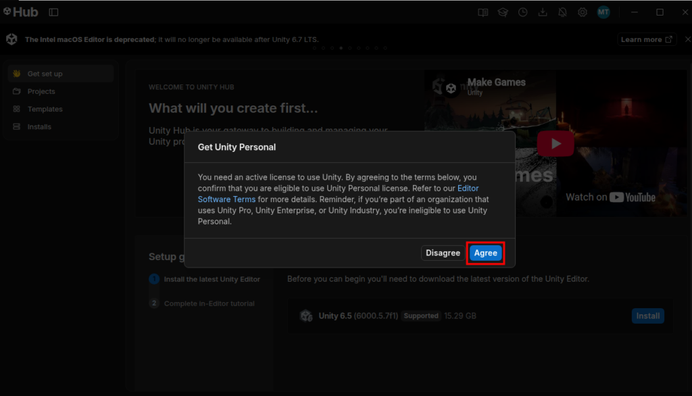Select the fourth banner carousel dot
Screen dimensions: 692x396
point(341,48)
